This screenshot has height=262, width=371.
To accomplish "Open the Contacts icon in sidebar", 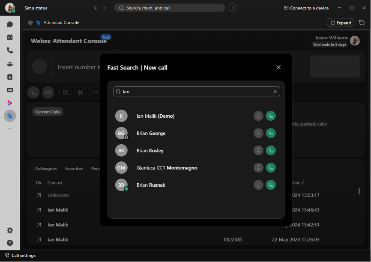I will (10, 77).
